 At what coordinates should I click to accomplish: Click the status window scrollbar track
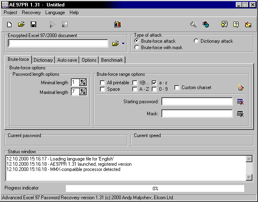tap(249, 168)
